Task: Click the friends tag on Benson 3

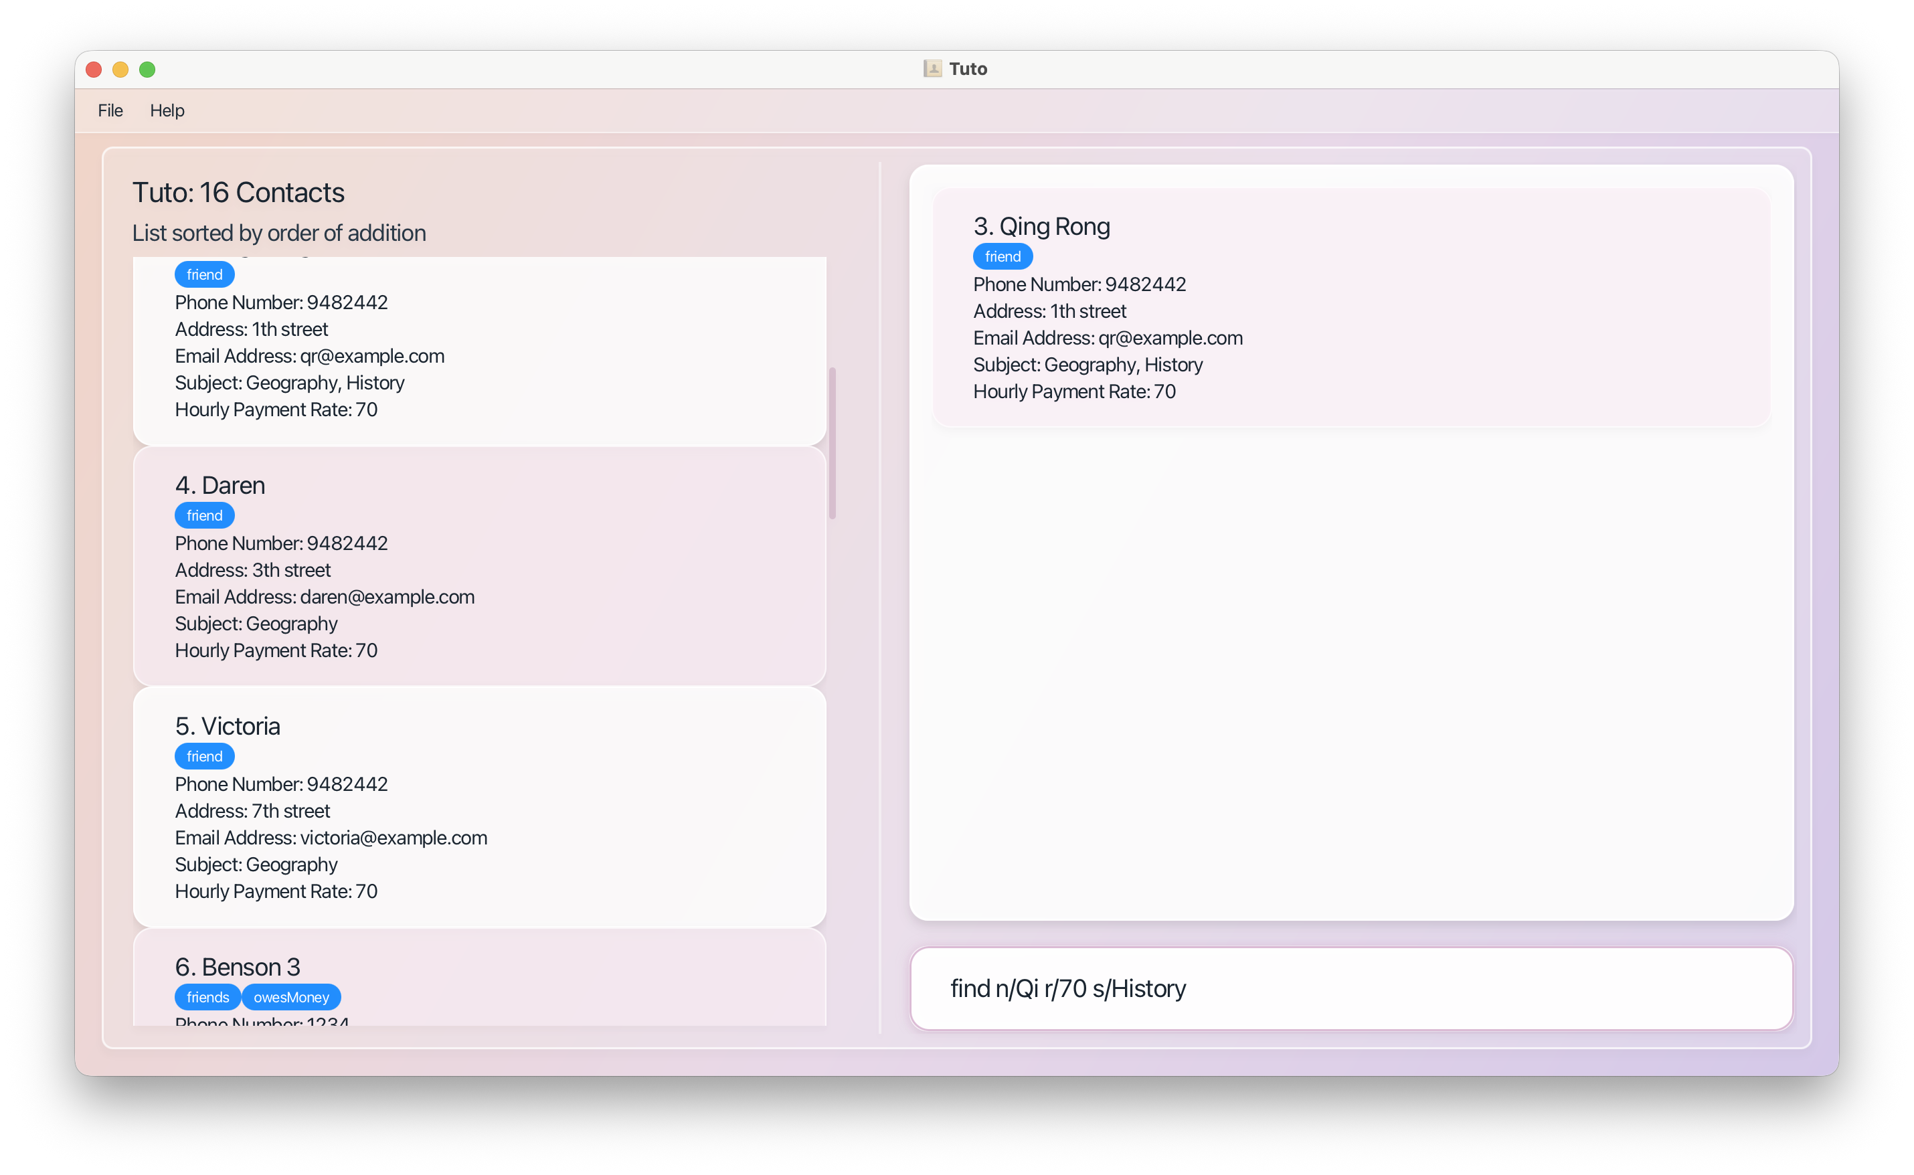Action: (x=207, y=997)
